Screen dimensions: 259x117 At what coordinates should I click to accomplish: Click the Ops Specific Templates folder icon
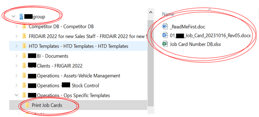(x=24, y=95)
